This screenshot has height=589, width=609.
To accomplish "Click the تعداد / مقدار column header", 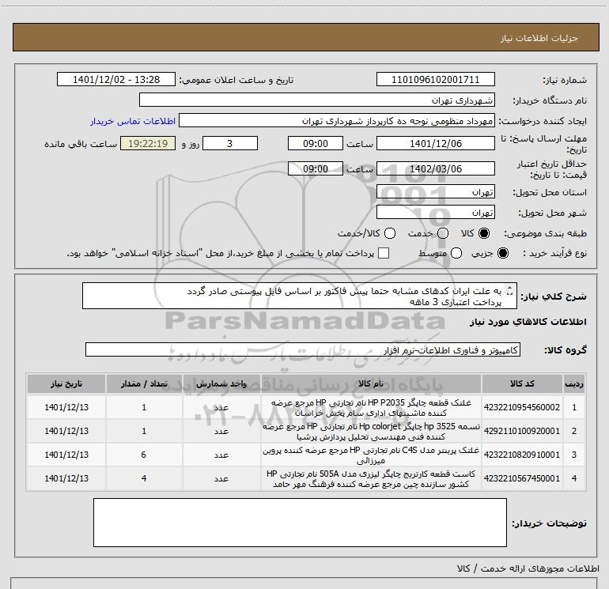I will coord(144,383).
